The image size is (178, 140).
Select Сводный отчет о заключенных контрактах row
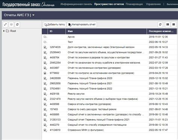[x=109, y=114]
